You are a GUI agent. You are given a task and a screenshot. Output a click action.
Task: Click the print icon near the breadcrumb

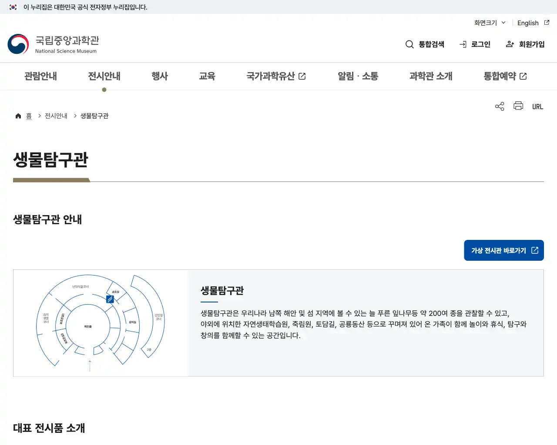518,106
